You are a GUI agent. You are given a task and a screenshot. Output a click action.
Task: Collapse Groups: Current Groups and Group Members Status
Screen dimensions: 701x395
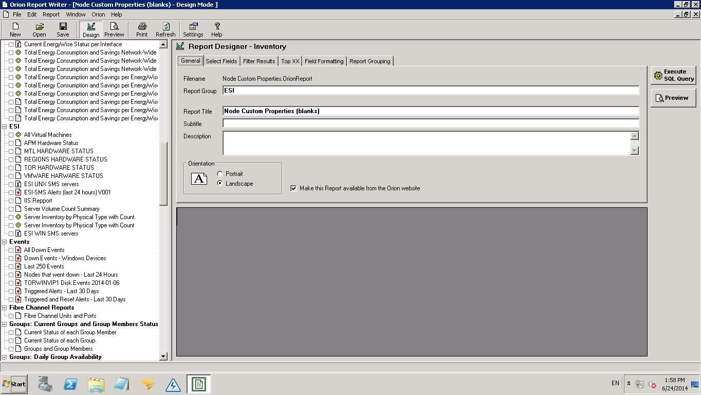(5, 324)
